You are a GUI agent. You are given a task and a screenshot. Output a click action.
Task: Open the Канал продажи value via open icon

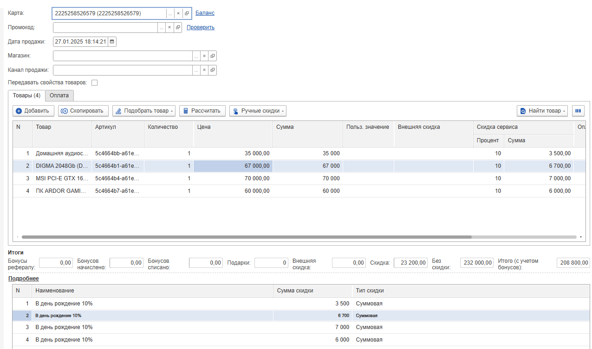(212, 70)
